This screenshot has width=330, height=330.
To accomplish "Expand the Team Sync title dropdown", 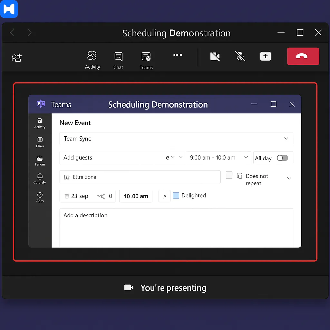I will 286,139.
